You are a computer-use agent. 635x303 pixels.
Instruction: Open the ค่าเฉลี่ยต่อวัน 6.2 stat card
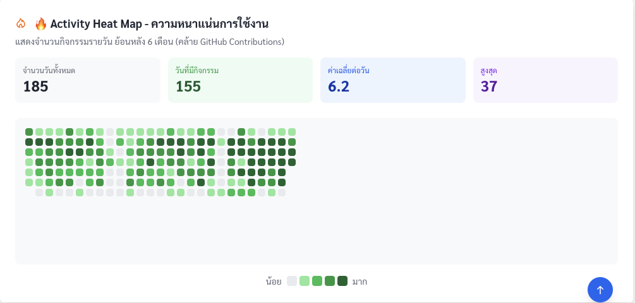click(x=392, y=80)
